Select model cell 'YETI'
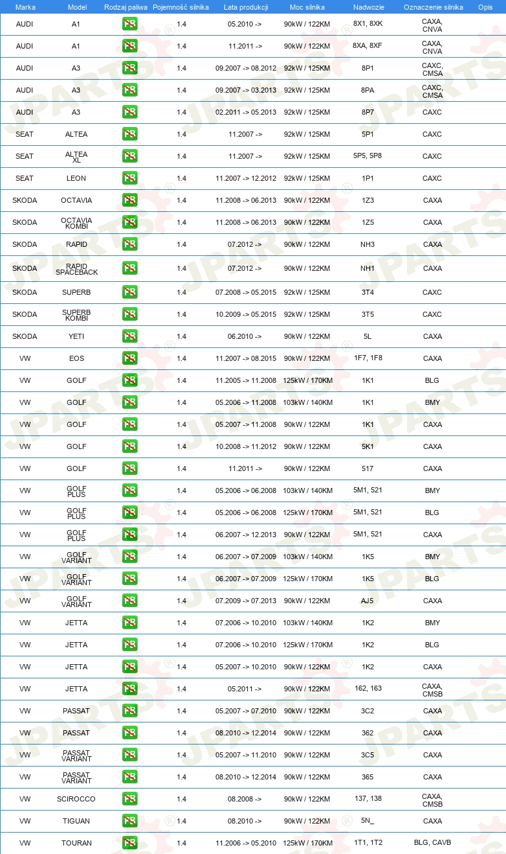506x854 pixels. (76, 336)
